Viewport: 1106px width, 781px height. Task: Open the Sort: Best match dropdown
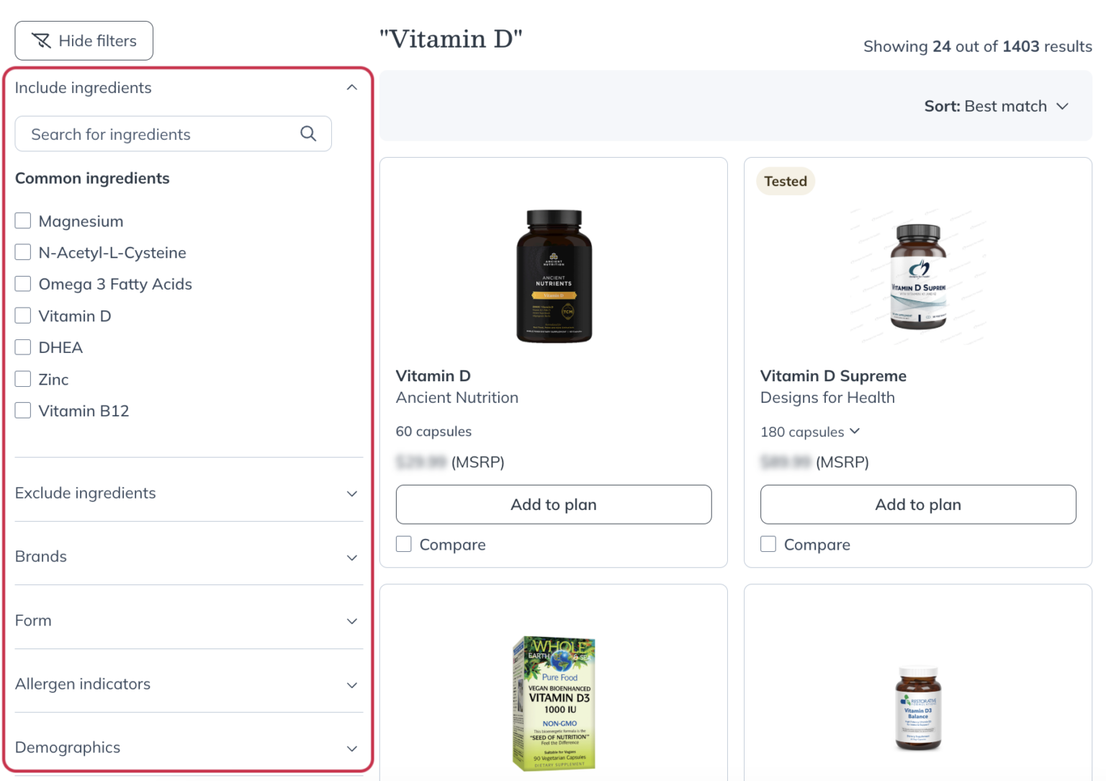click(996, 107)
